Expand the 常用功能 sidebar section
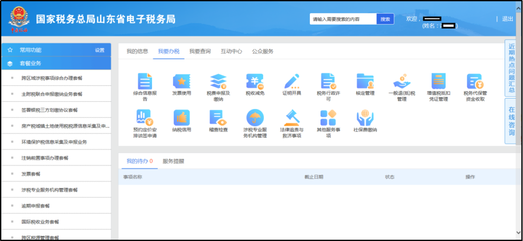This screenshot has height=241, width=523. pyautogui.click(x=56, y=50)
